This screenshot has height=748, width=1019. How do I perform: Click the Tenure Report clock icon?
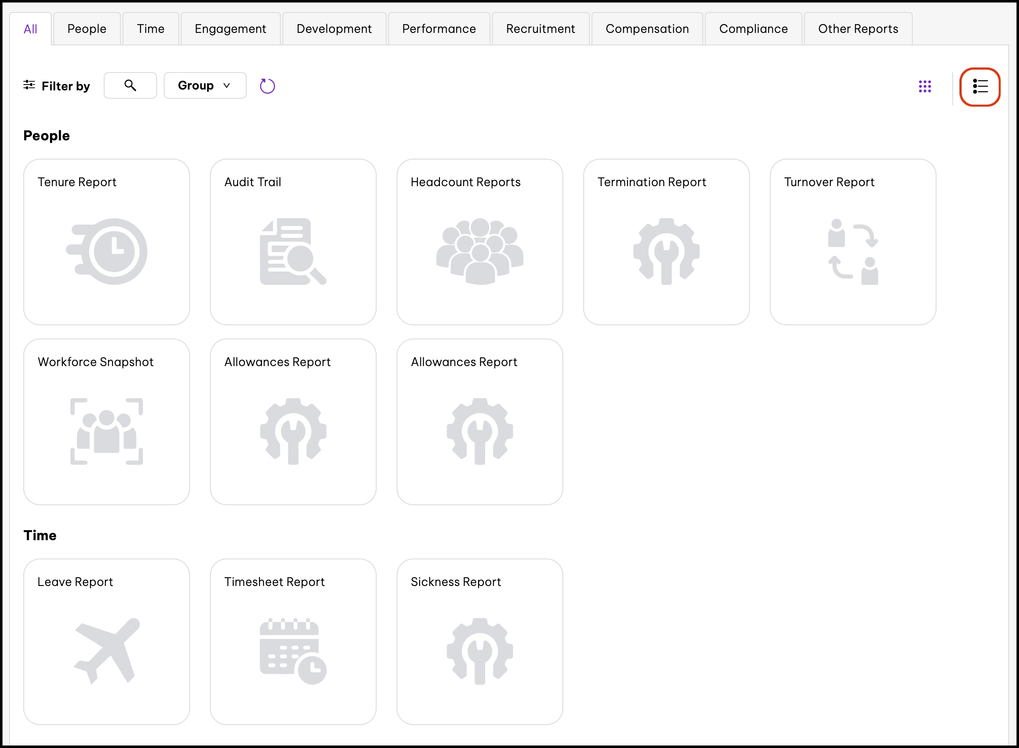pos(107,251)
